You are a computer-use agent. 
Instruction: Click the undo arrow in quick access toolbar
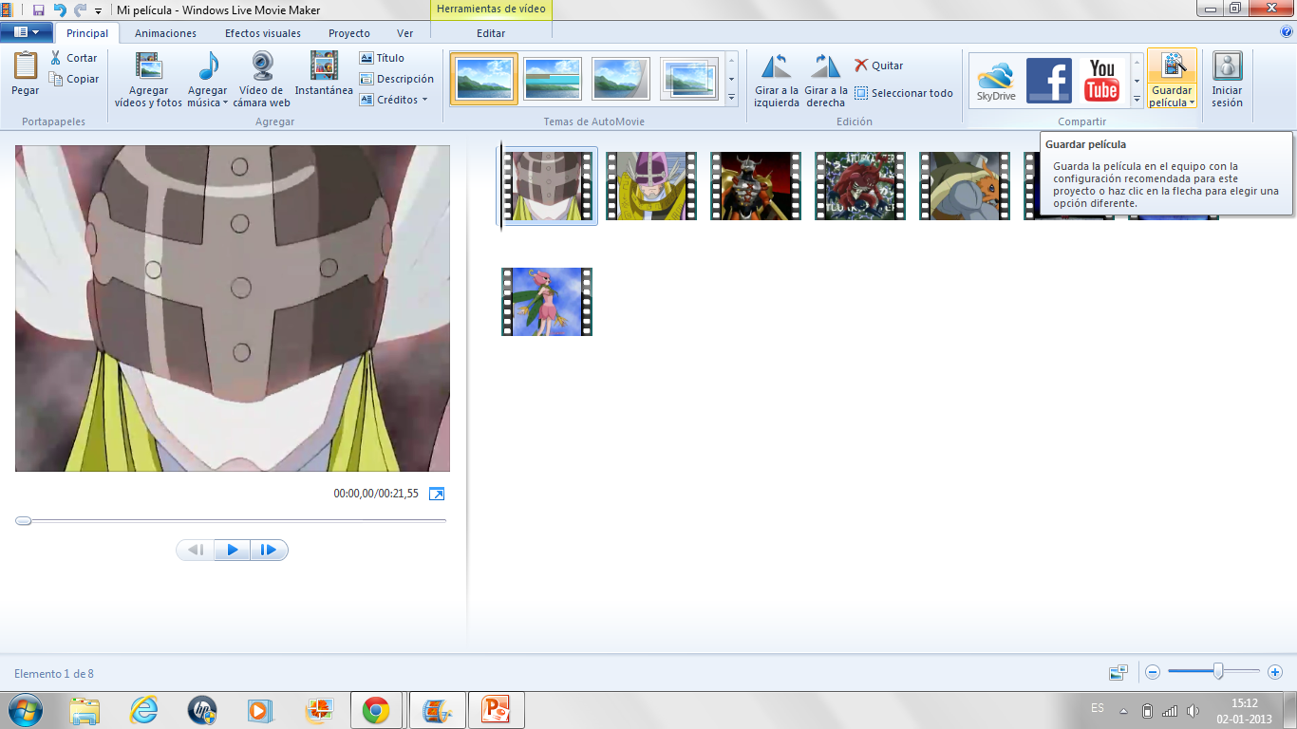pos(60,10)
